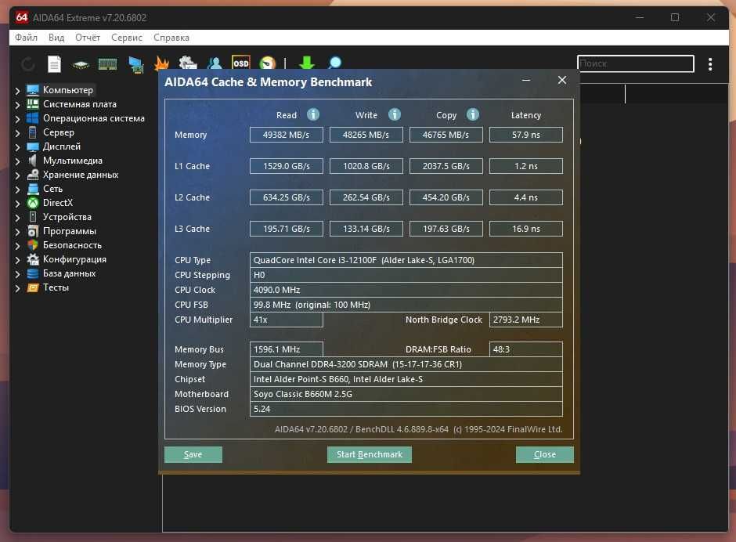This screenshot has height=542, width=736.
Task: Click the info icon next to Read
Action: click(x=313, y=114)
